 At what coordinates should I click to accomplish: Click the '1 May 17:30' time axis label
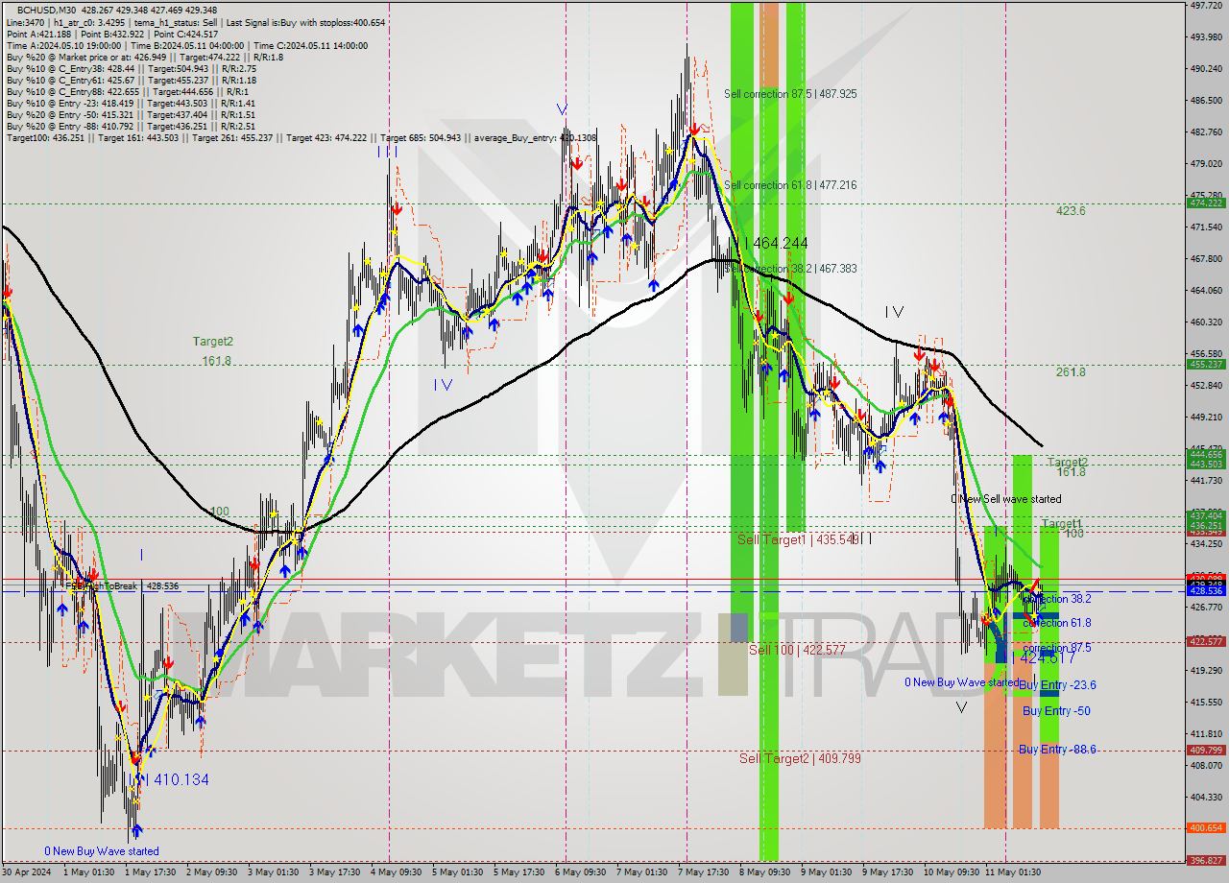tap(153, 872)
